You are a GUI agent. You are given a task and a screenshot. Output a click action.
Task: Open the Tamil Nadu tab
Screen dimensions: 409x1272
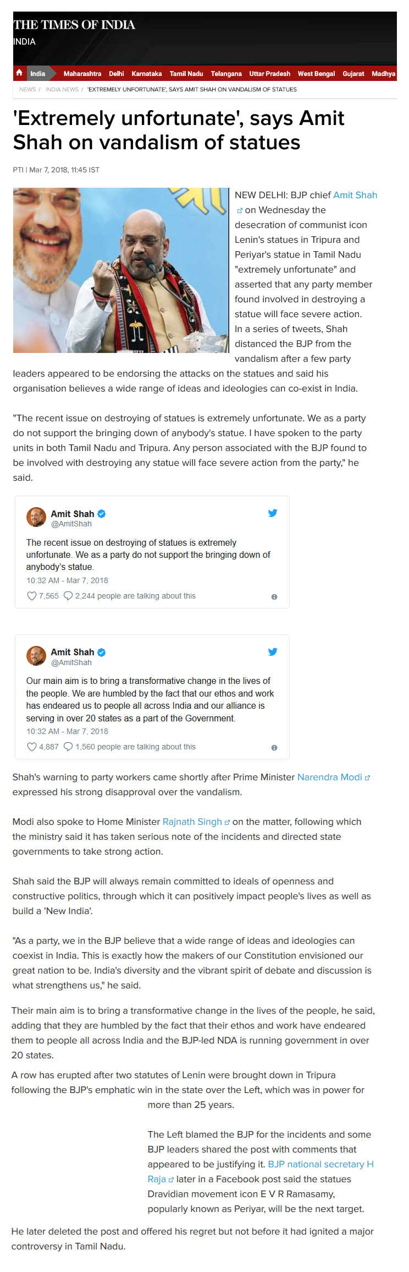186,73
